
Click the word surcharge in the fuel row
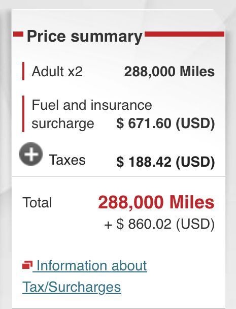(63, 124)
